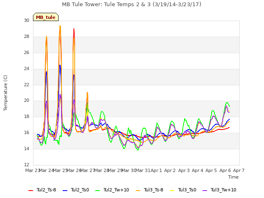264x198 pixels.
Task: Click the Apr 5 x-axis date label
Action: (211, 170)
